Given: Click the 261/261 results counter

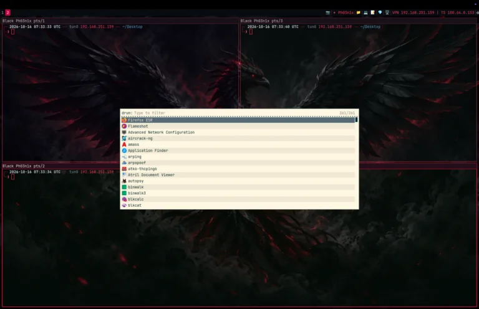Looking at the screenshot, I should coord(347,113).
